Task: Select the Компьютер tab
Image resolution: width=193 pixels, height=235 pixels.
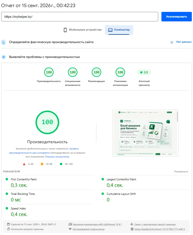Action: pos(119,30)
